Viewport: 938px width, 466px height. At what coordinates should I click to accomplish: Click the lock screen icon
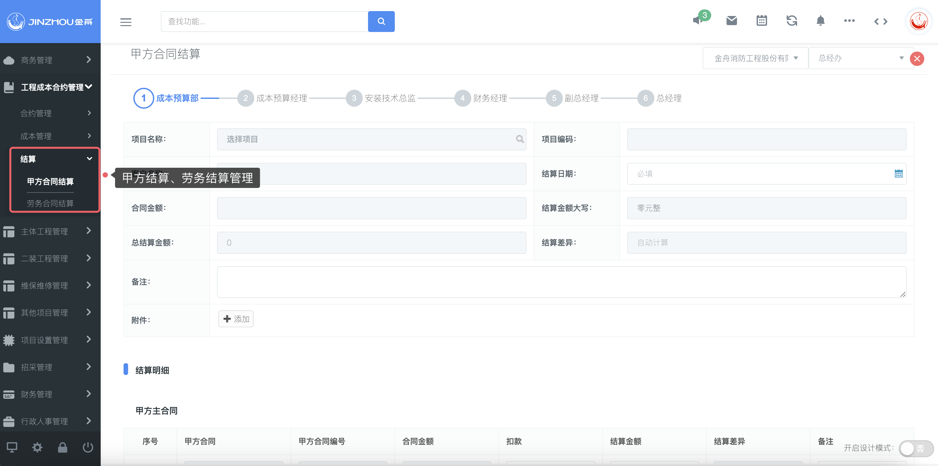tap(63, 447)
